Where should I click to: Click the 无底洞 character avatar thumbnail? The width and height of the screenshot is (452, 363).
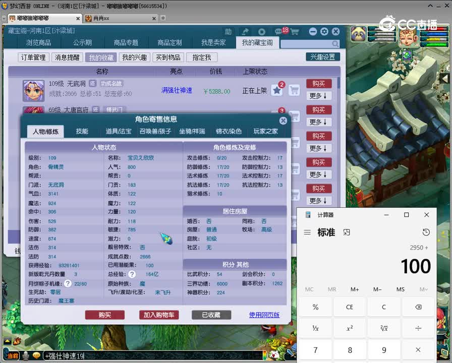[x=34, y=90]
